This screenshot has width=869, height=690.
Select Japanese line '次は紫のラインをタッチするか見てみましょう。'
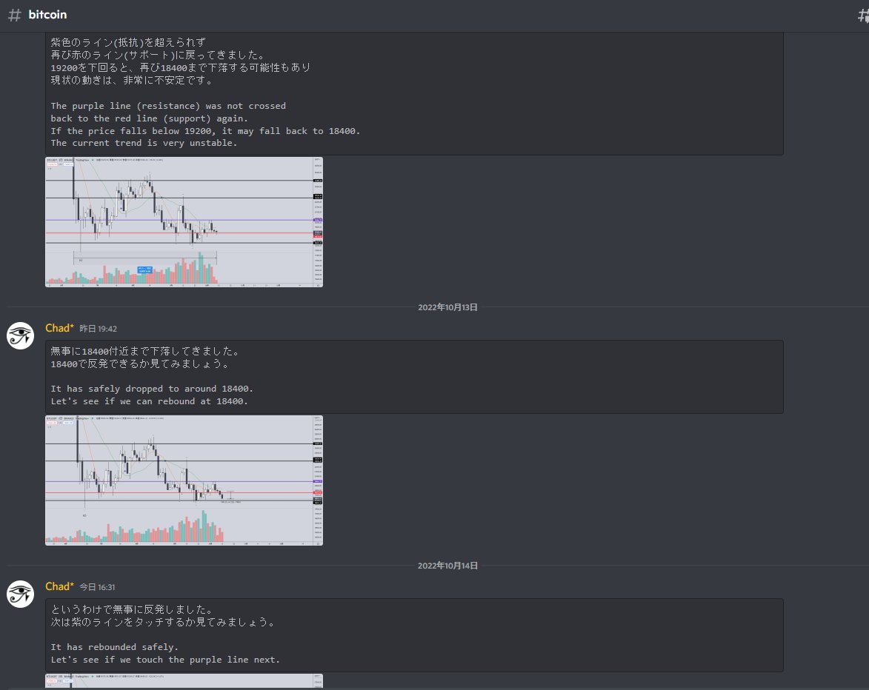[x=164, y=623]
